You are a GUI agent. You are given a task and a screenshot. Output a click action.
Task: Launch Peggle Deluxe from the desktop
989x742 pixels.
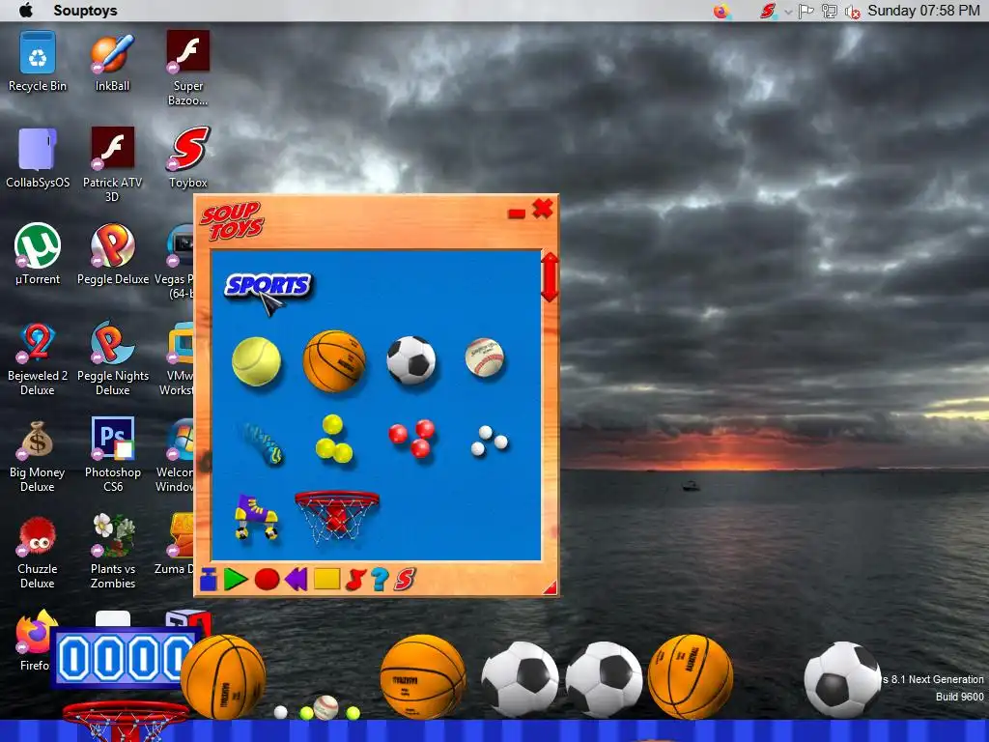(x=112, y=254)
